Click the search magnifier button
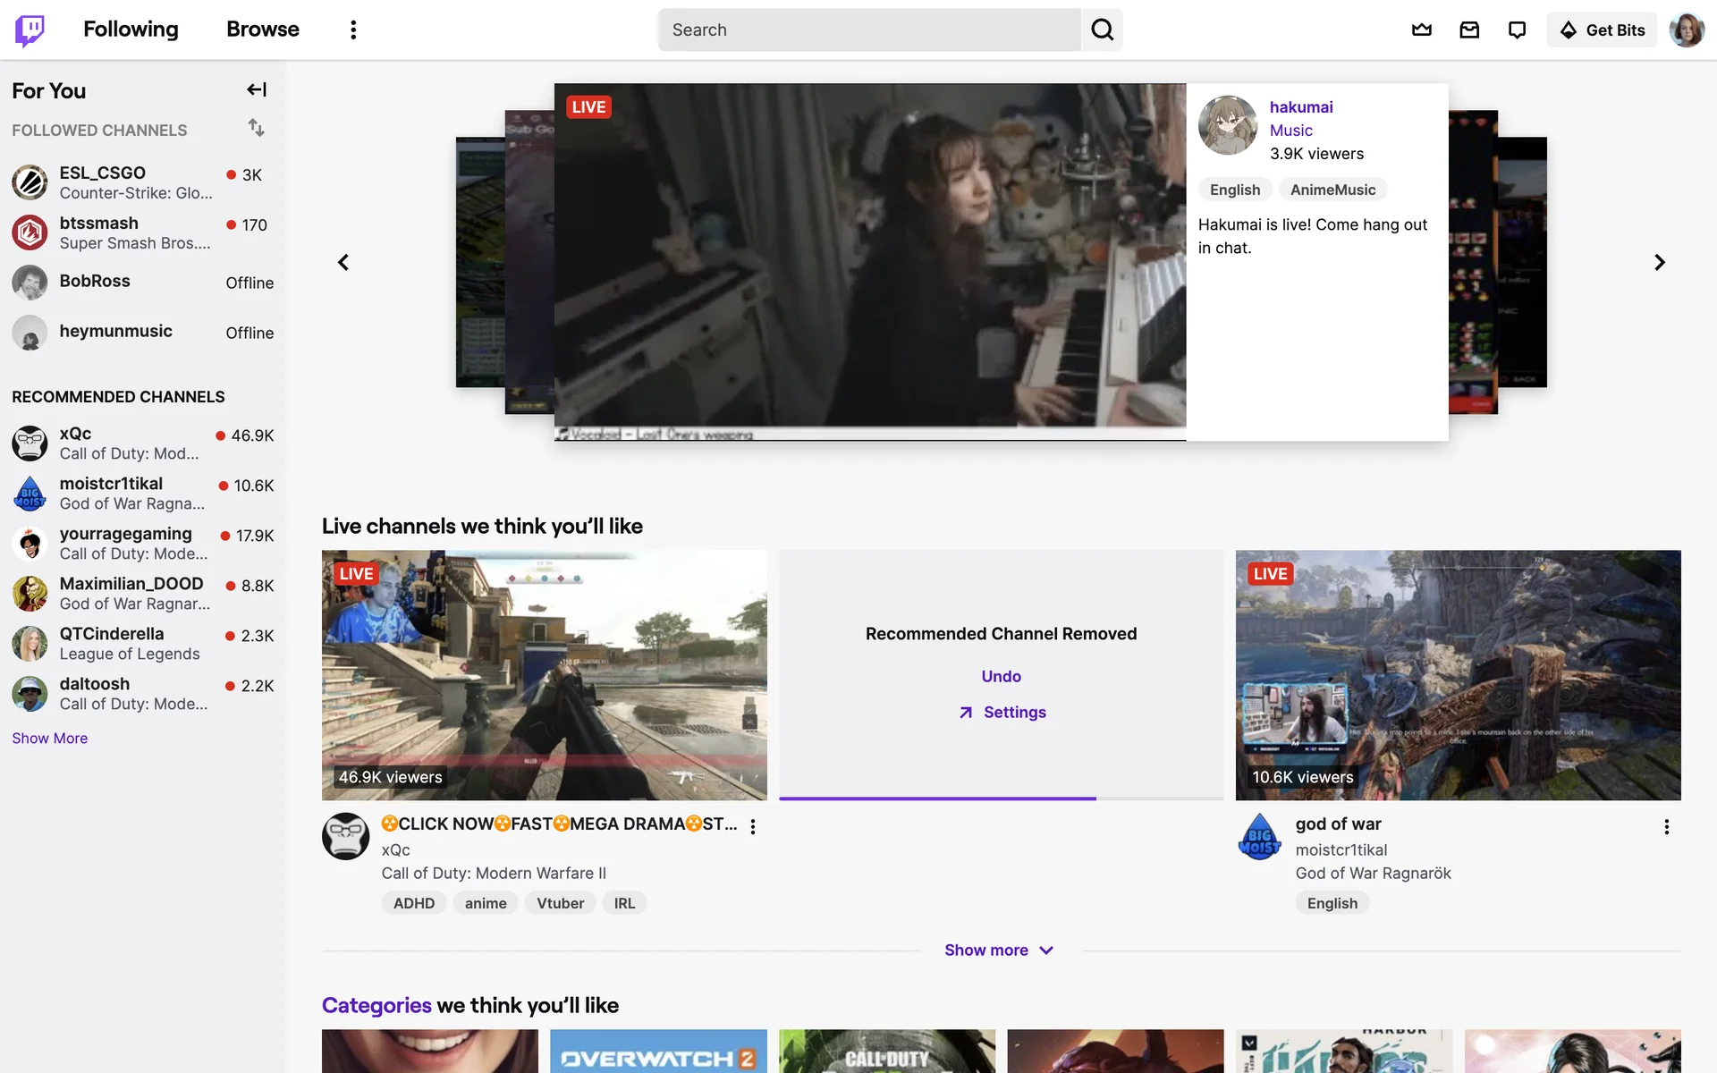 pos(1102,30)
